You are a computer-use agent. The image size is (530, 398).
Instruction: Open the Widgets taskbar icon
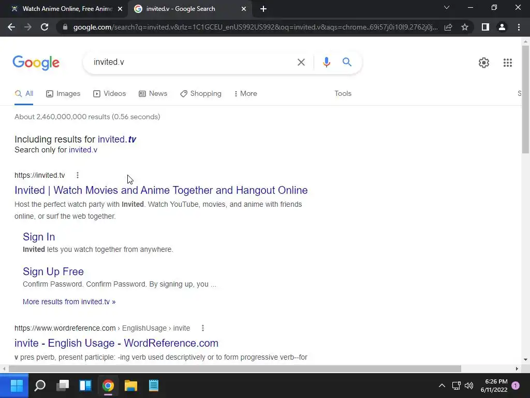(85, 386)
